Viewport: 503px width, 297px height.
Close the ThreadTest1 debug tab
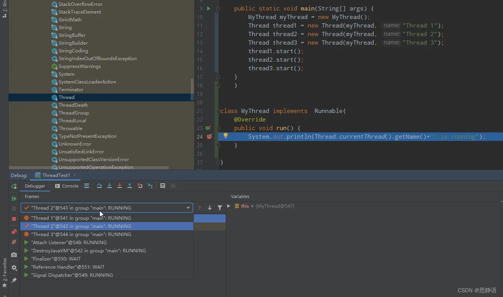point(75,175)
